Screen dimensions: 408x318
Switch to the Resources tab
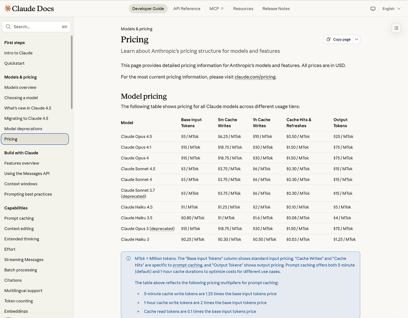click(243, 9)
